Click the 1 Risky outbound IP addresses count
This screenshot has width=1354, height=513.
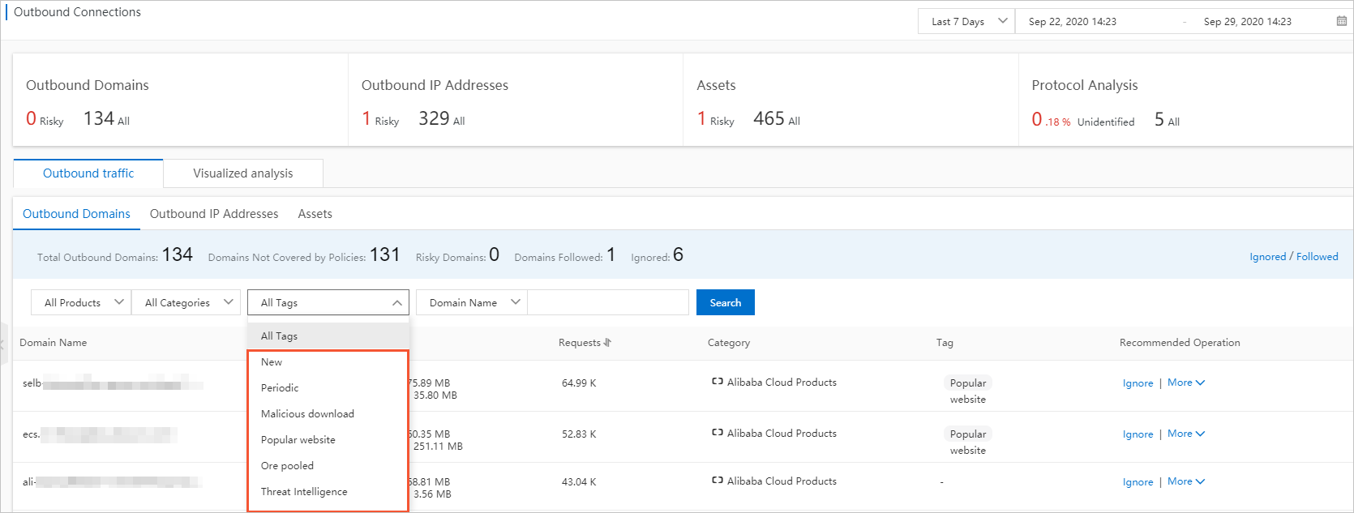(380, 119)
